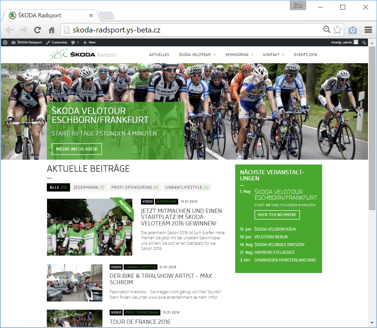Image resolution: width=377 pixels, height=328 pixels.
Task: Open the SPARKASSEN MÜNSTERLAND GIRO event
Action: tap(285, 260)
